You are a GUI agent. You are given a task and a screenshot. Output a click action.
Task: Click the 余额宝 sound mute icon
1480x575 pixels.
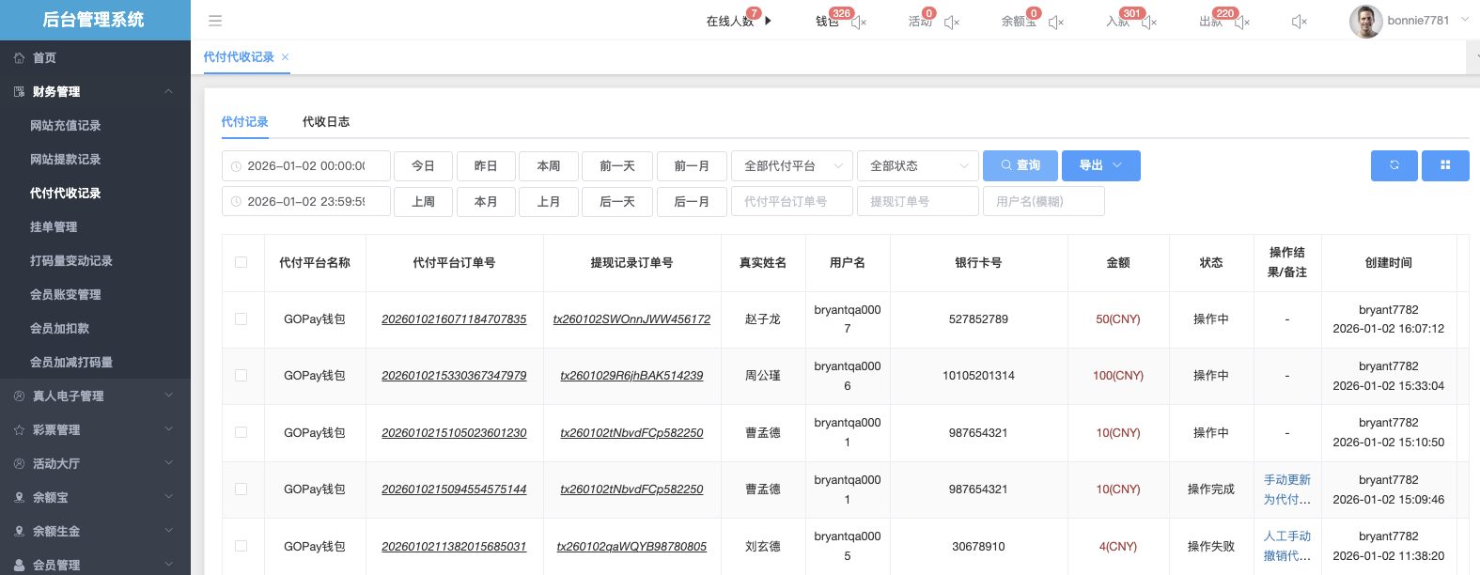tap(1056, 22)
